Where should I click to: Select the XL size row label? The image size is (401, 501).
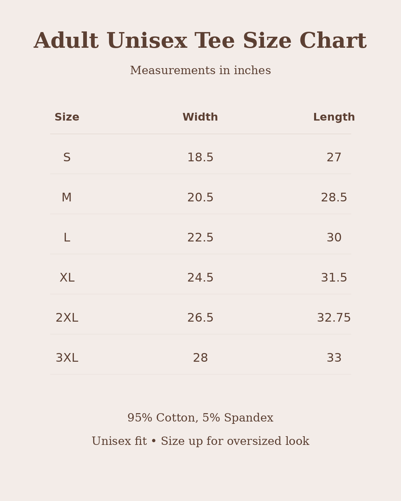click(67, 278)
